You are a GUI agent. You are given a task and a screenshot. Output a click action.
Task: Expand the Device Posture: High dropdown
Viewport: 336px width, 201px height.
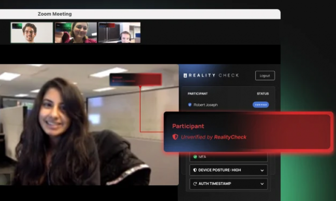point(228,170)
